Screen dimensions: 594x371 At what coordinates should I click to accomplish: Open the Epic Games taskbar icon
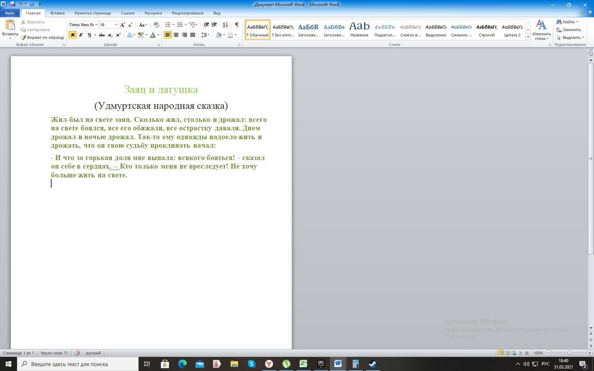click(x=321, y=364)
